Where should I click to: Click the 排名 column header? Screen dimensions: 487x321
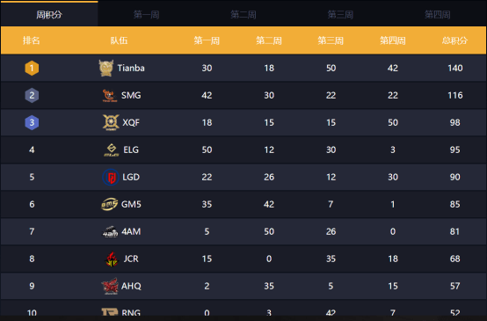click(32, 40)
